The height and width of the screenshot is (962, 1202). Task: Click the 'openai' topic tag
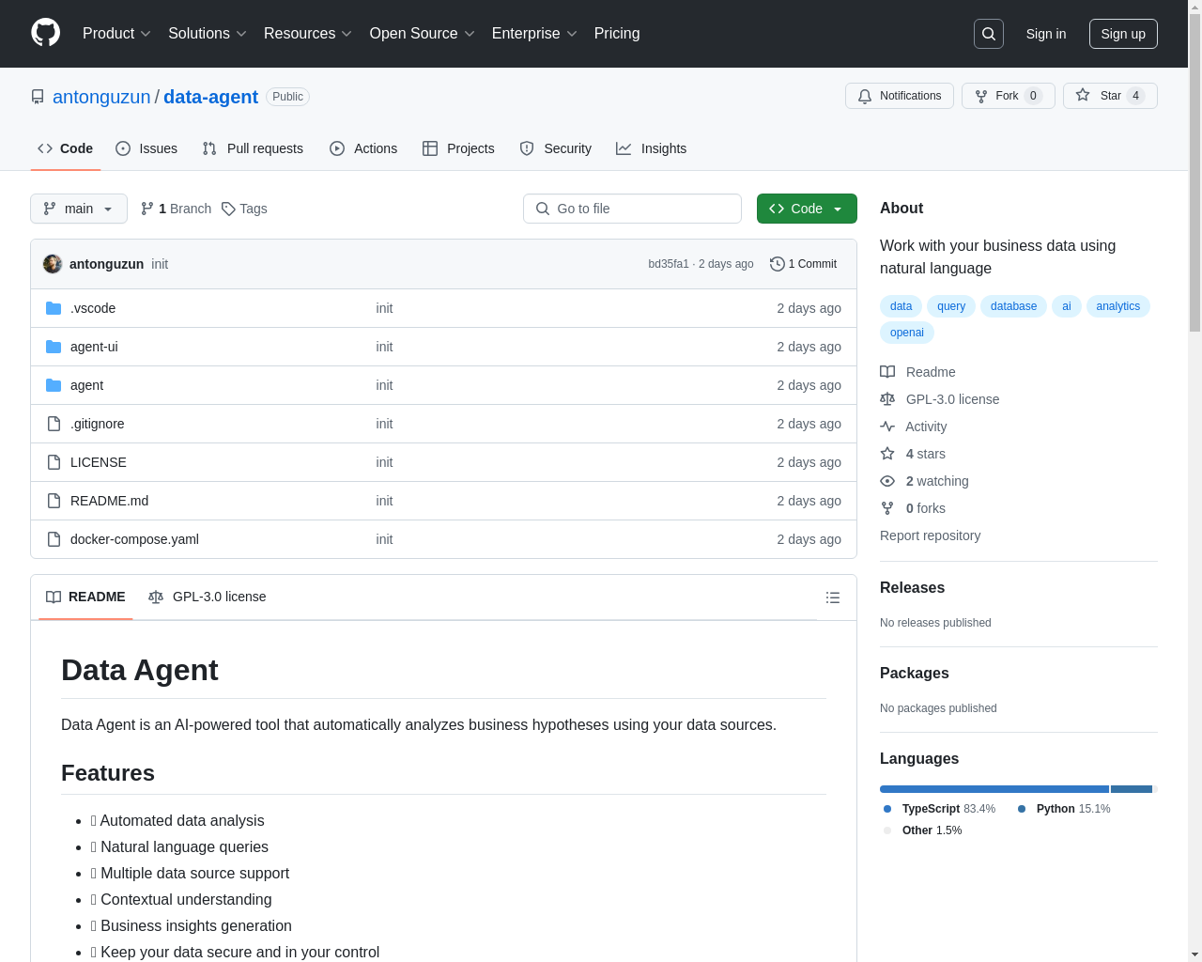tap(907, 333)
